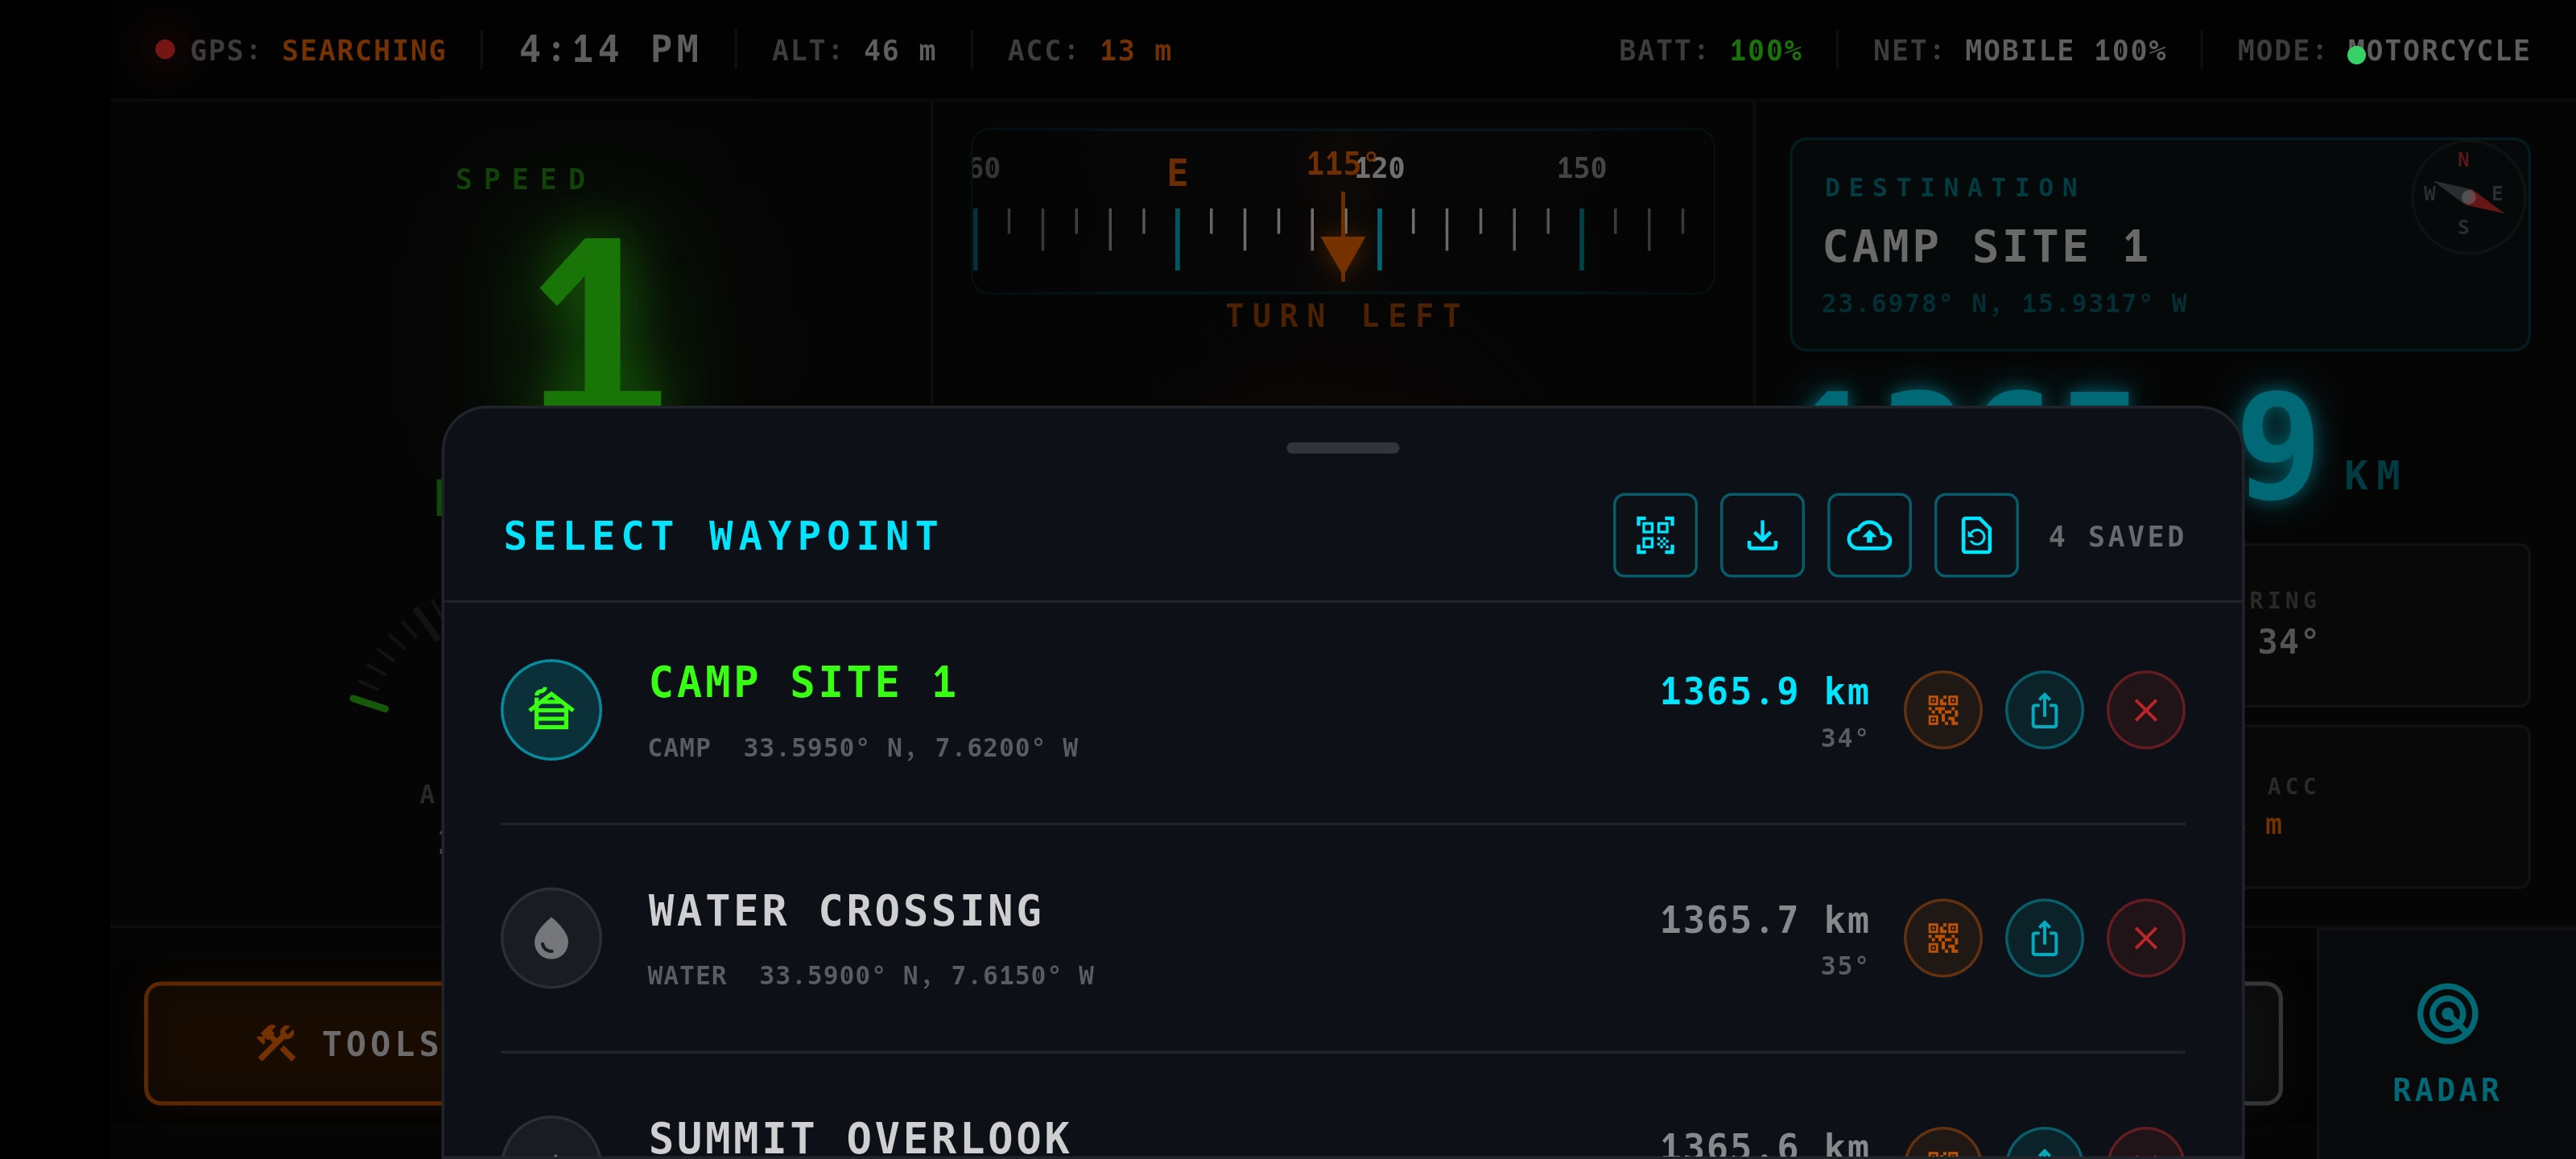Click the 4 SAVED count label
This screenshot has height=1159, width=2576.
pyautogui.click(x=2116, y=537)
